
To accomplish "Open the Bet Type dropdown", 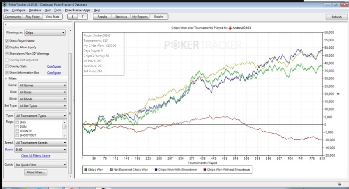I will pyautogui.click(x=42, y=106).
